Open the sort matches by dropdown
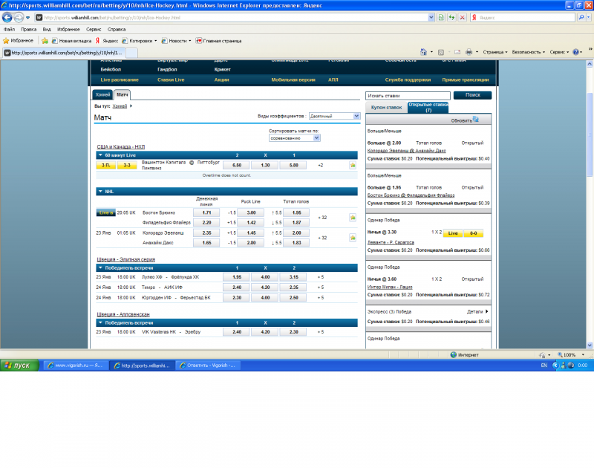594x468 pixels. 294,138
